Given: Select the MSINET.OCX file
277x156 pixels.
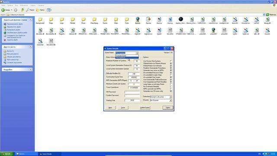Looking at the screenshot, I should click(105, 31).
